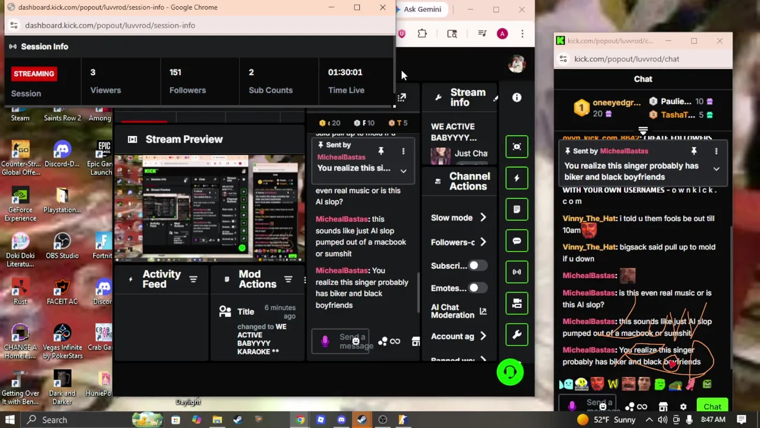Image resolution: width=760 pixels, height=428 pixels.
Task: Open Discord from the taskbar
Action: (341, 420)
